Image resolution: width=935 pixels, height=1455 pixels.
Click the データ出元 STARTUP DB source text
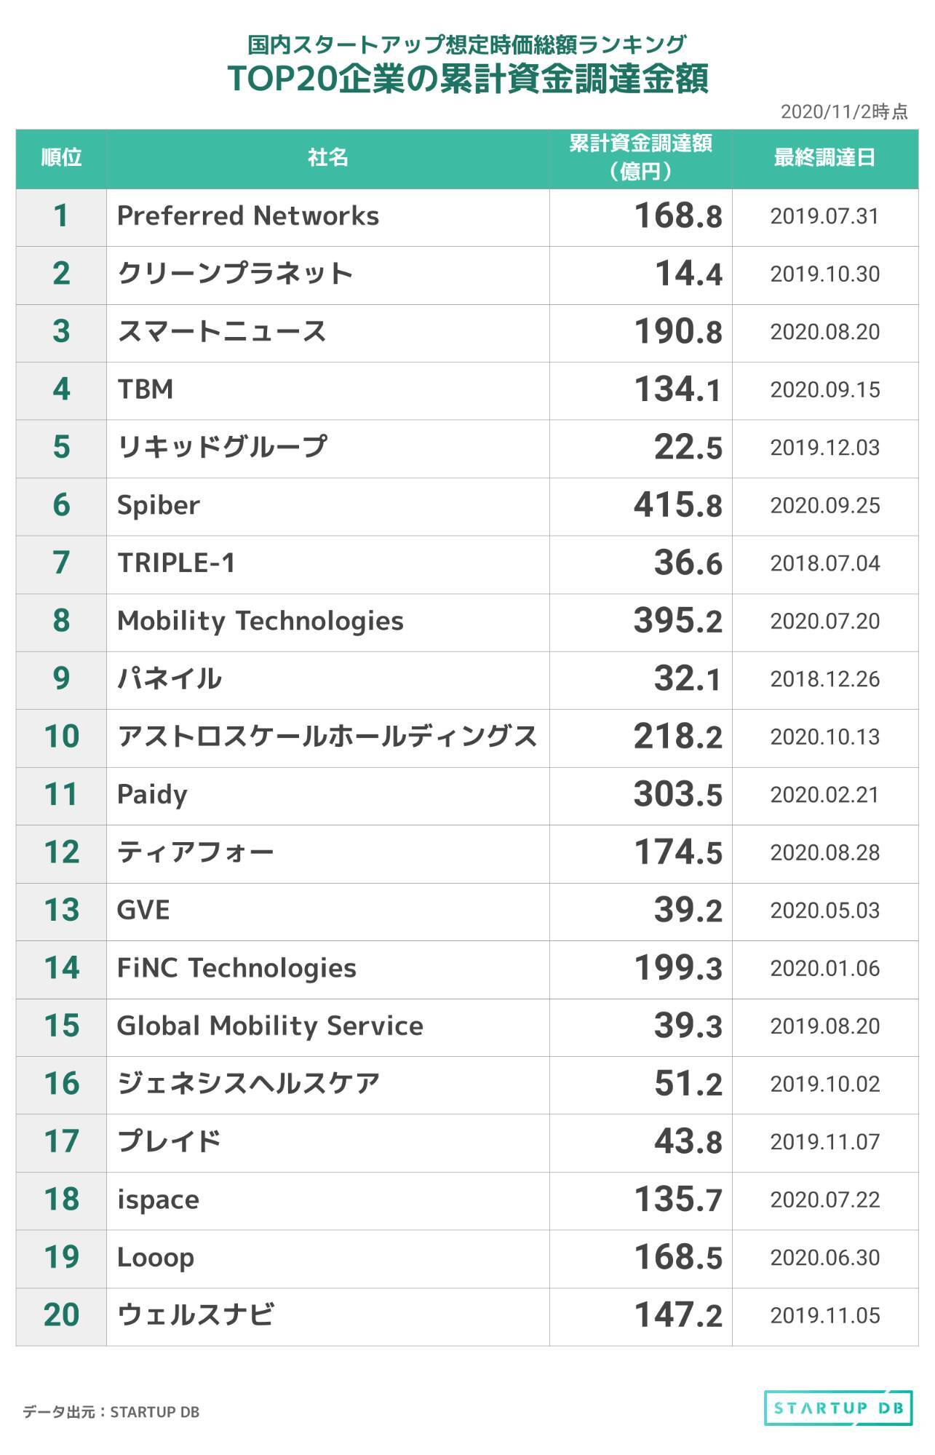coord(111,1412)
